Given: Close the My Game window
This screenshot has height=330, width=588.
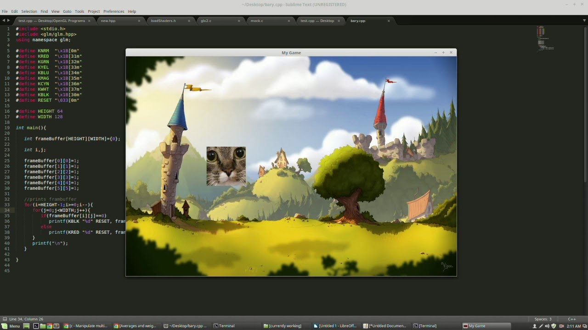Looking at the screenshot, I should tap(451, 53).
